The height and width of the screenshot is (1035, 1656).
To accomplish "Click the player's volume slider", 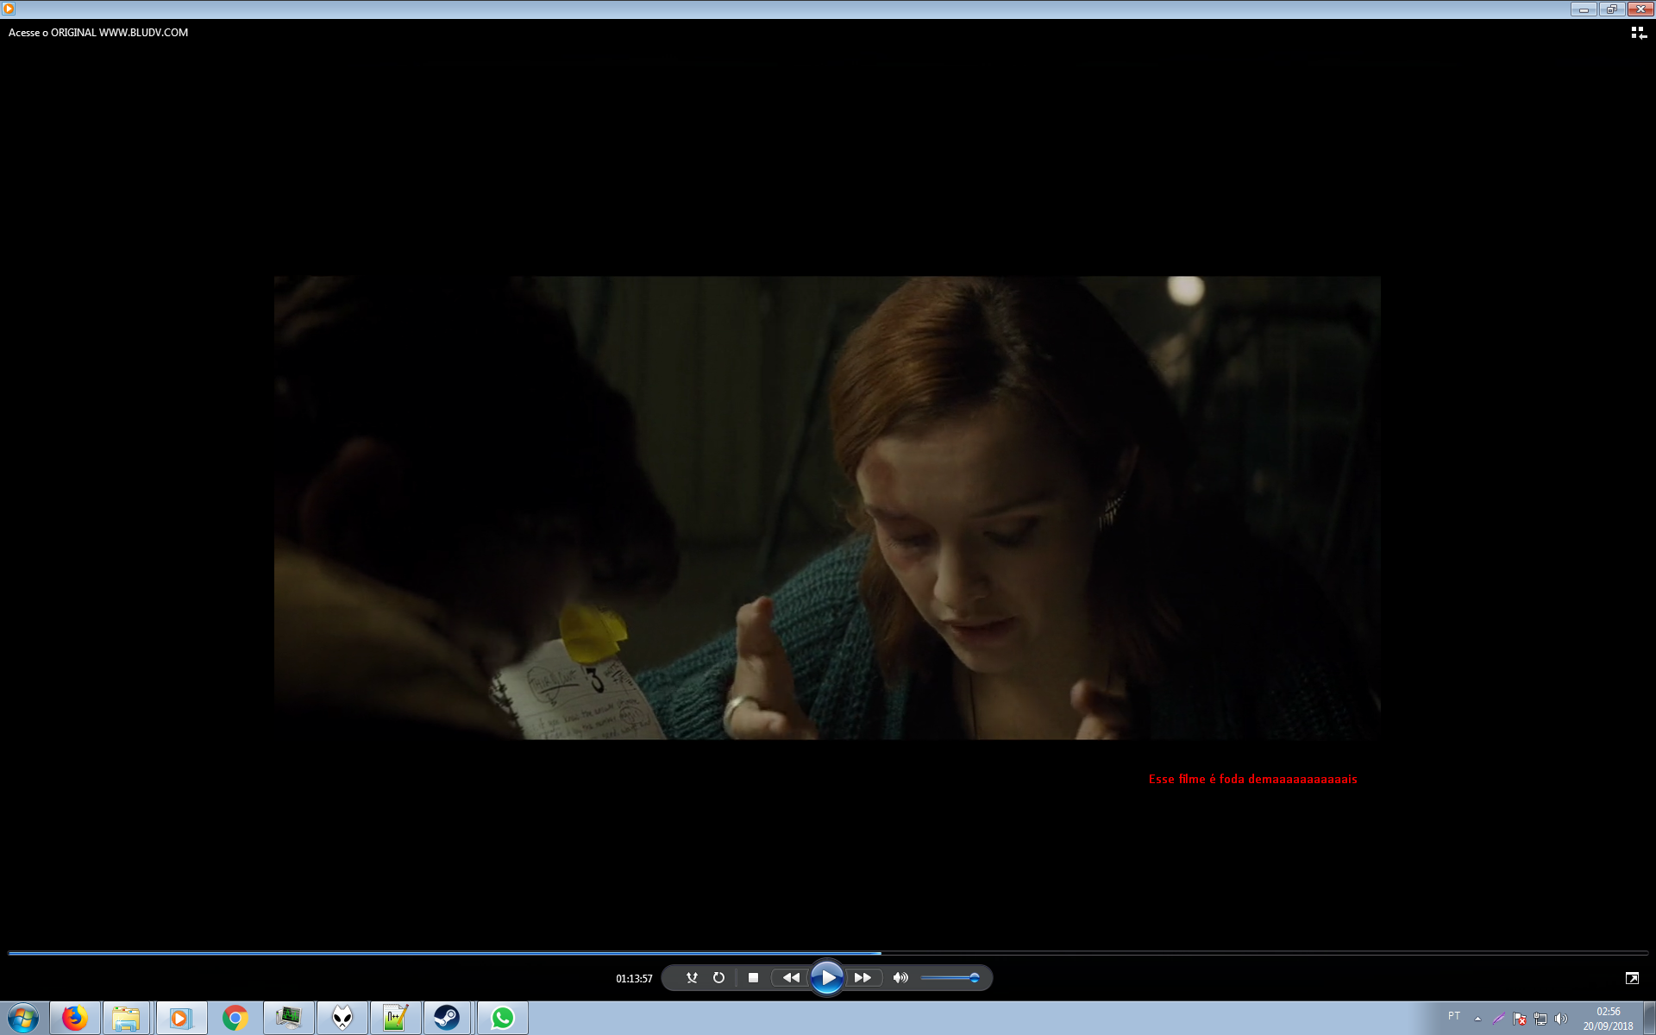I will tap(949, 977).
